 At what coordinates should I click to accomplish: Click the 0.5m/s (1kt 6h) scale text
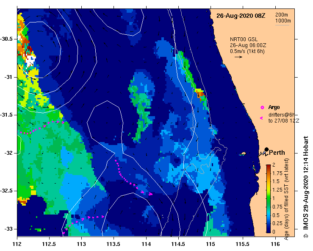[x=247, y=51]
